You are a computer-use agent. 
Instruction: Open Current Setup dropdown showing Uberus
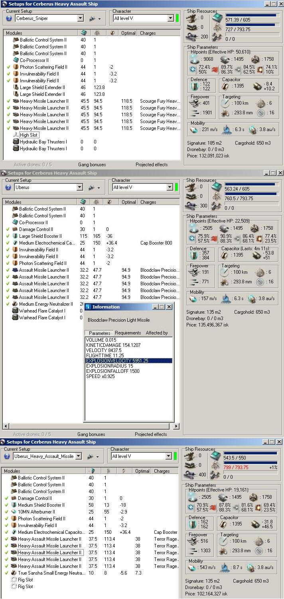pyautogui.click(x=79, y=187)
